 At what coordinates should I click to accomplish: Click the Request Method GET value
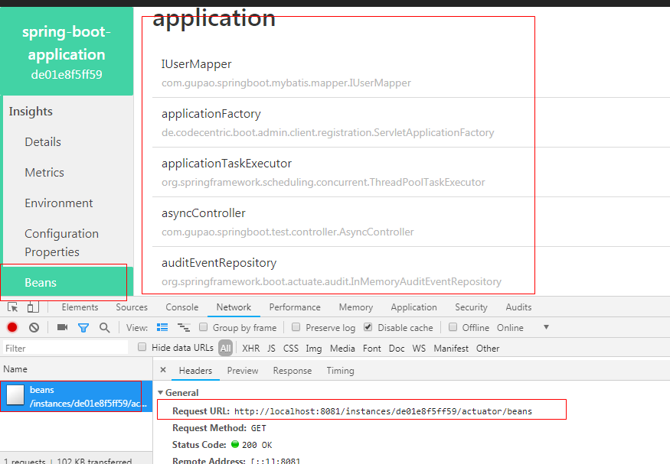tap(259, 428)
